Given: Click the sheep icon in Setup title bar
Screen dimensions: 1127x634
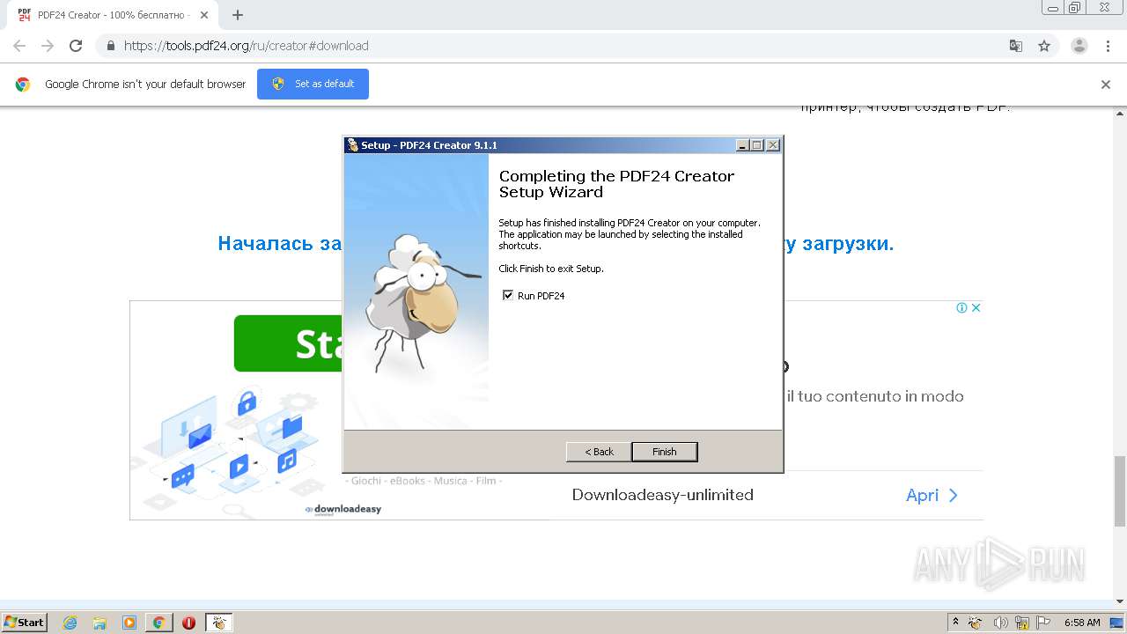Looking at the screenshot, I should tap(352, 145).
